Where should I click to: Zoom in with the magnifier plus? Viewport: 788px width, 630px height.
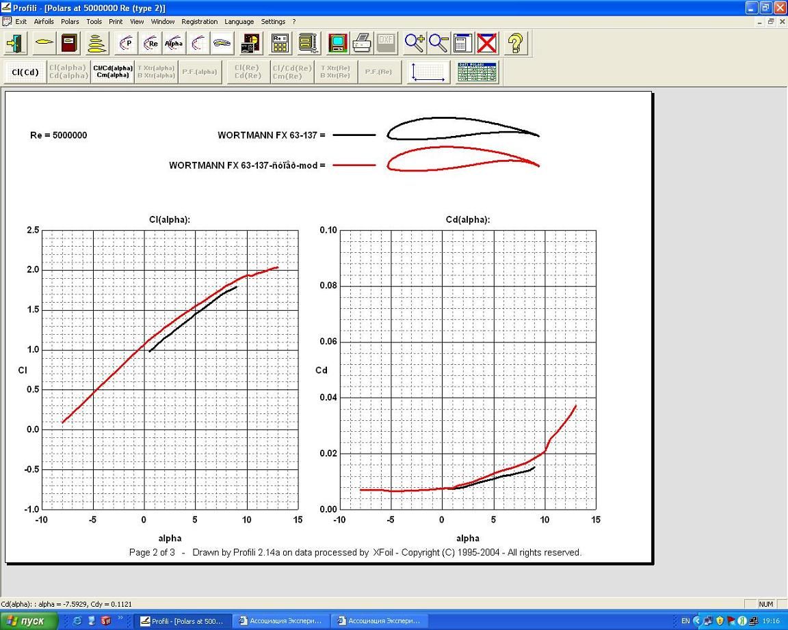point(415,44)
